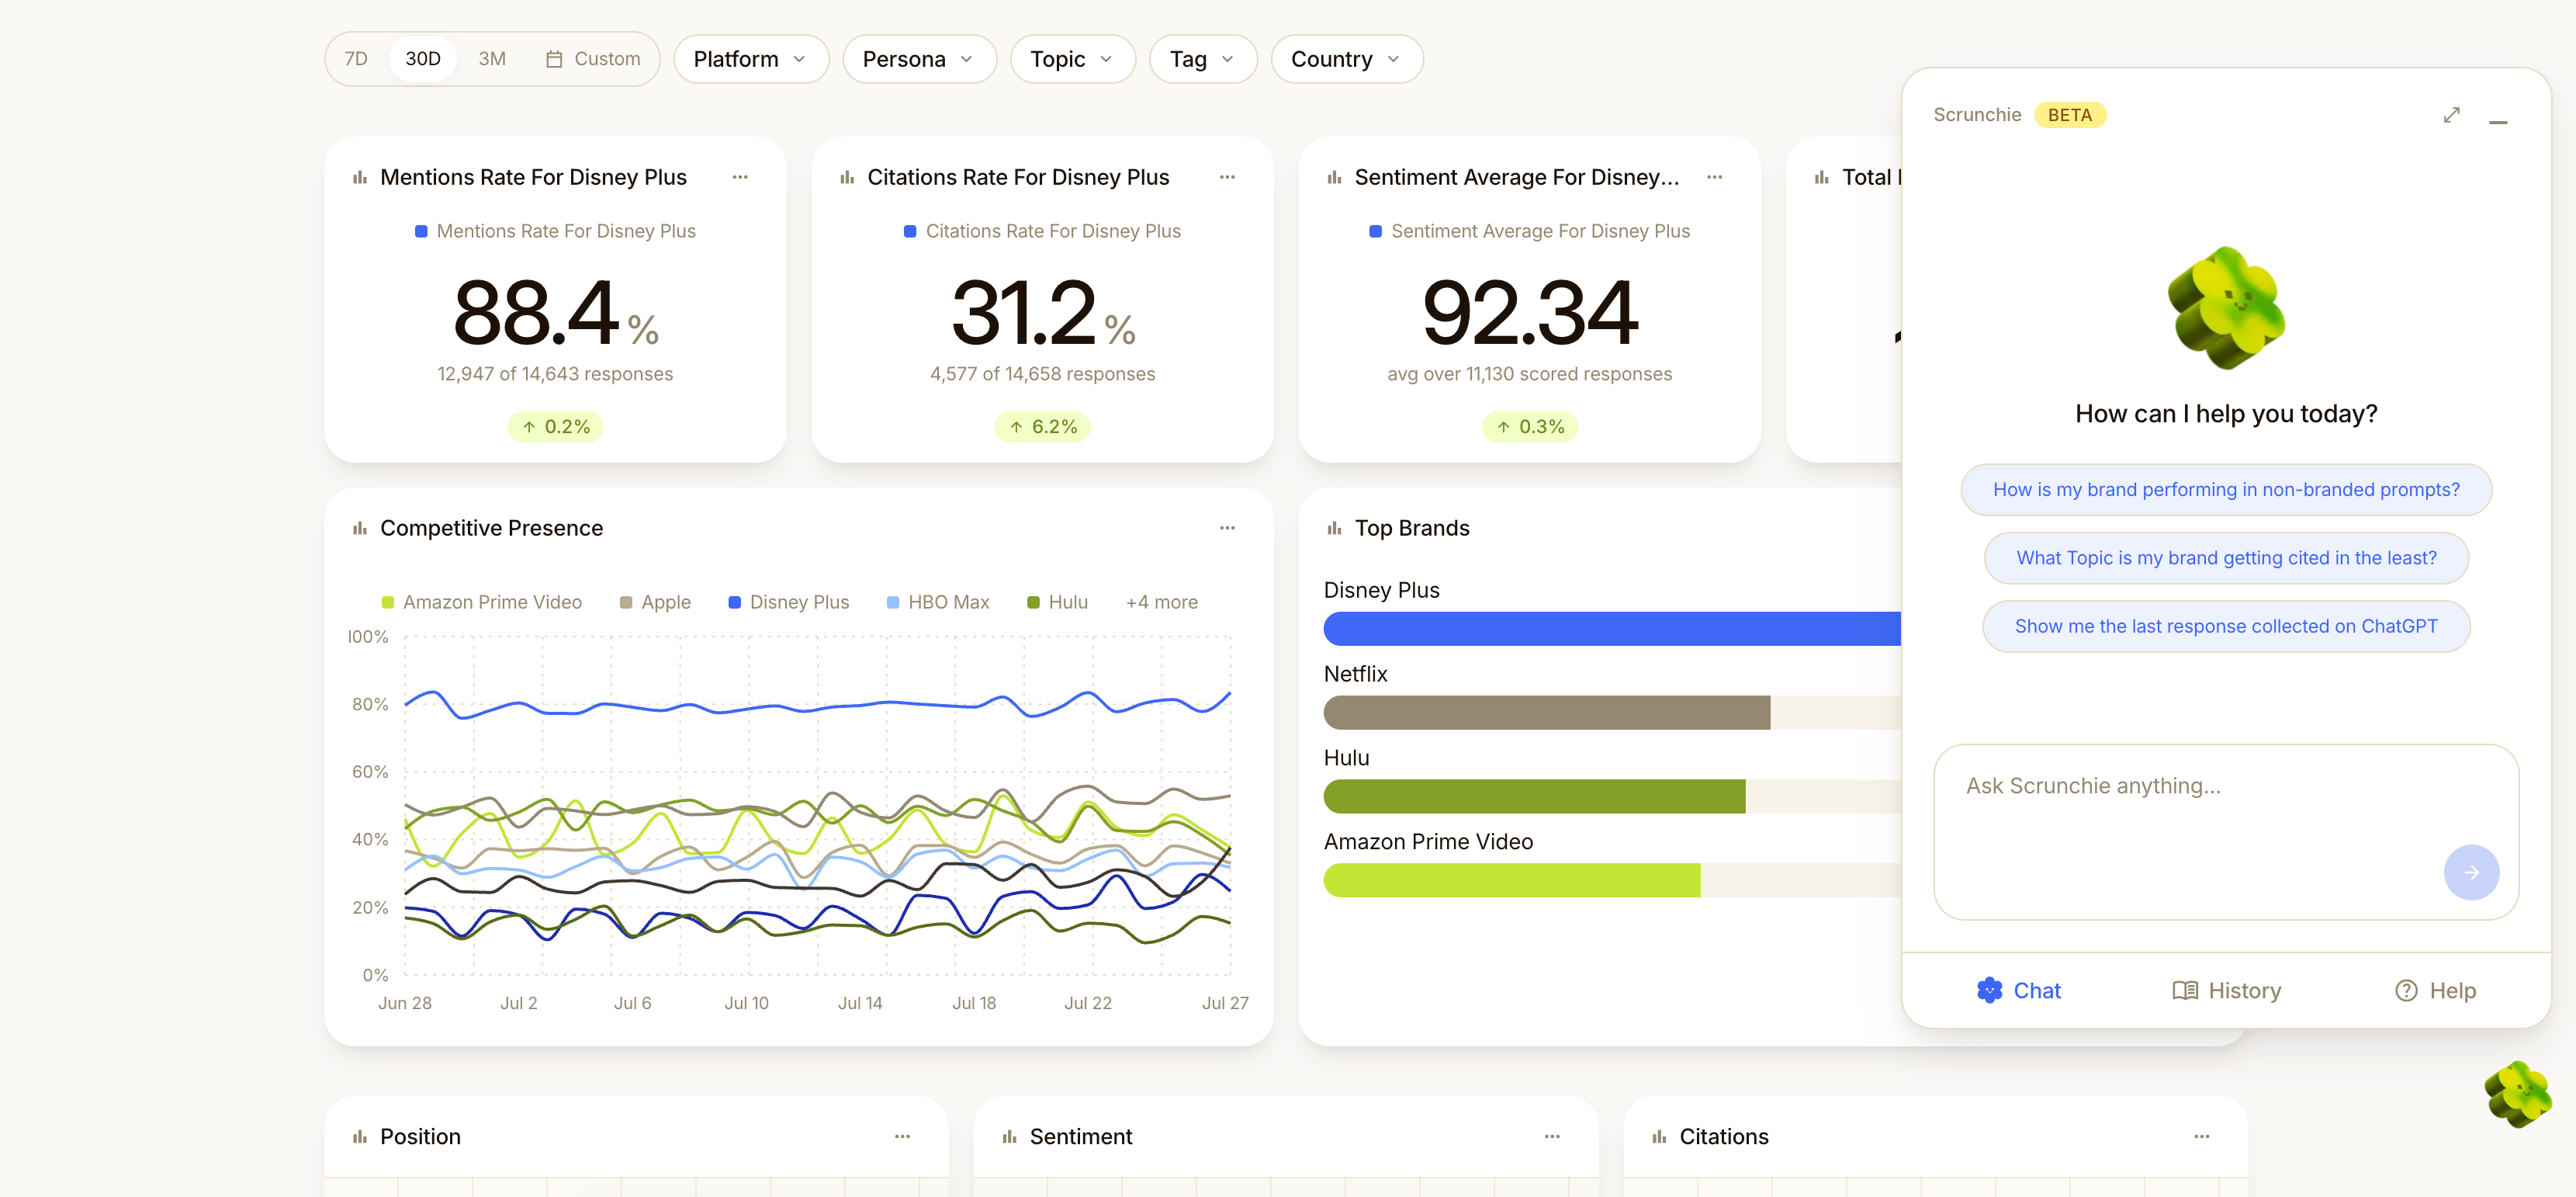Toggle Disney Plus legend series
The height and width of the screenshot is (1197, 2576).
(789, 602)
